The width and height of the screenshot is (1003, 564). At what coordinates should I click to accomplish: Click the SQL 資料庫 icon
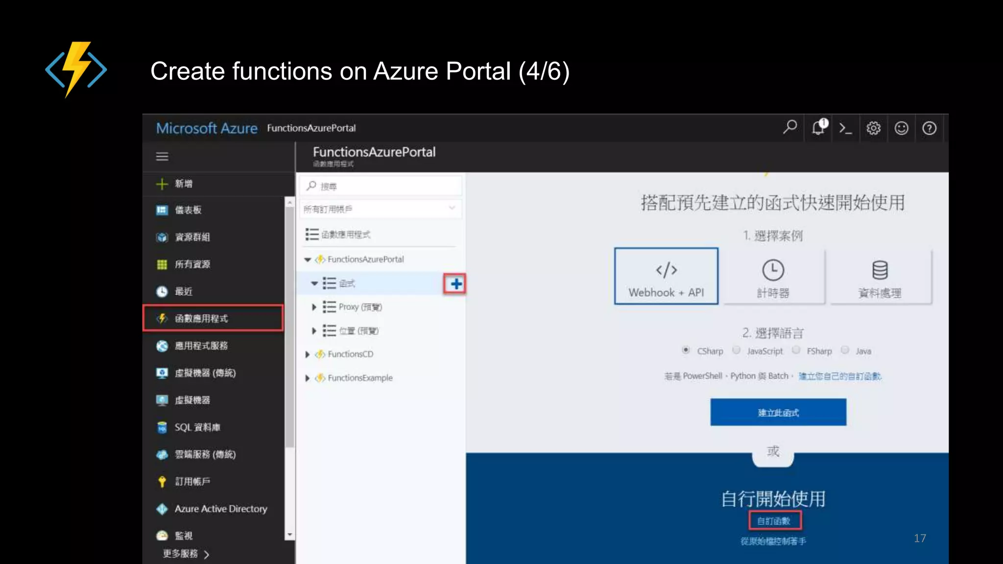click(x=162, y=427)
